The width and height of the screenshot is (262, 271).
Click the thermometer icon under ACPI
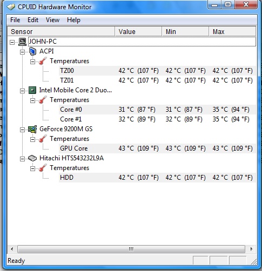tap(43, 61)
